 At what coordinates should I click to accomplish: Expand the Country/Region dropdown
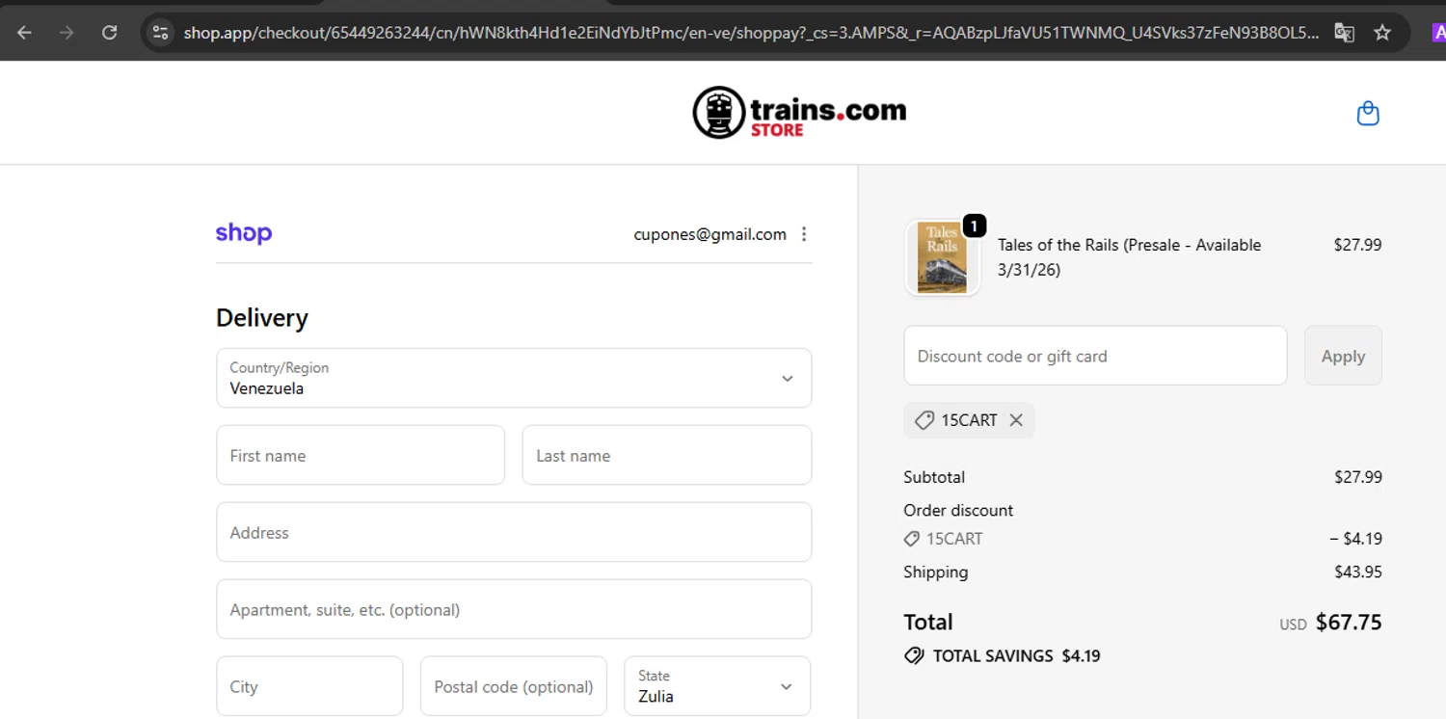514,378
